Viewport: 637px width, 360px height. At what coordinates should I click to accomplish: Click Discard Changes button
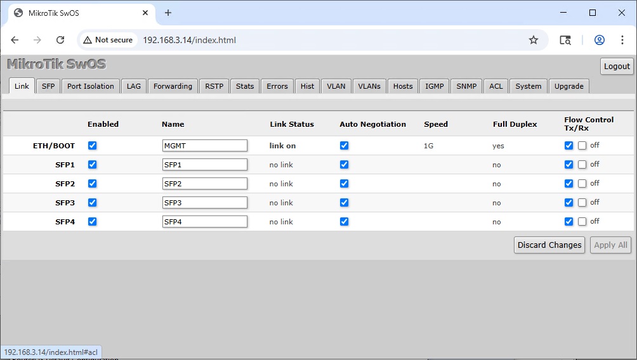pos(549,245)
